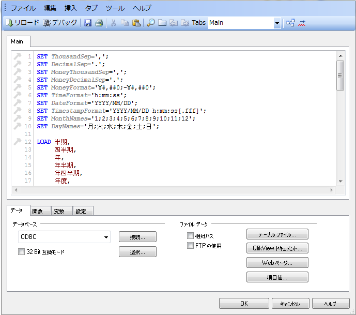Move the tab right with the right-arrow tab icon
356x315 pixels.
185,23
